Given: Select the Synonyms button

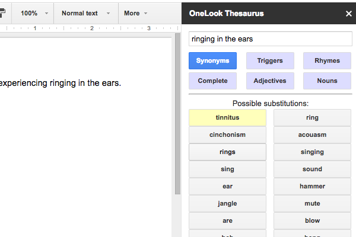Looking at the screenshot, I should coord(212,61).
